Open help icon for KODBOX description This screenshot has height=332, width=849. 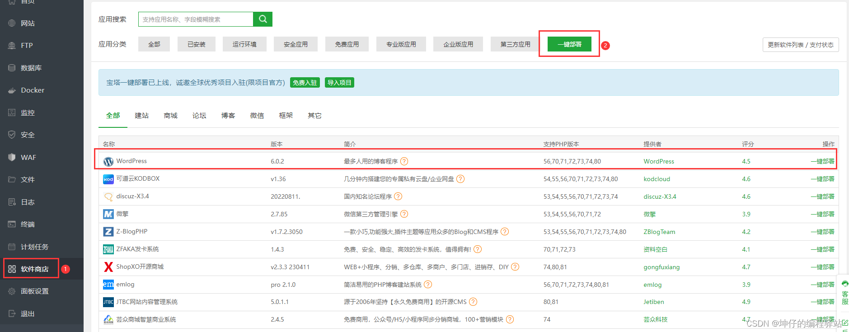(460, 179)
